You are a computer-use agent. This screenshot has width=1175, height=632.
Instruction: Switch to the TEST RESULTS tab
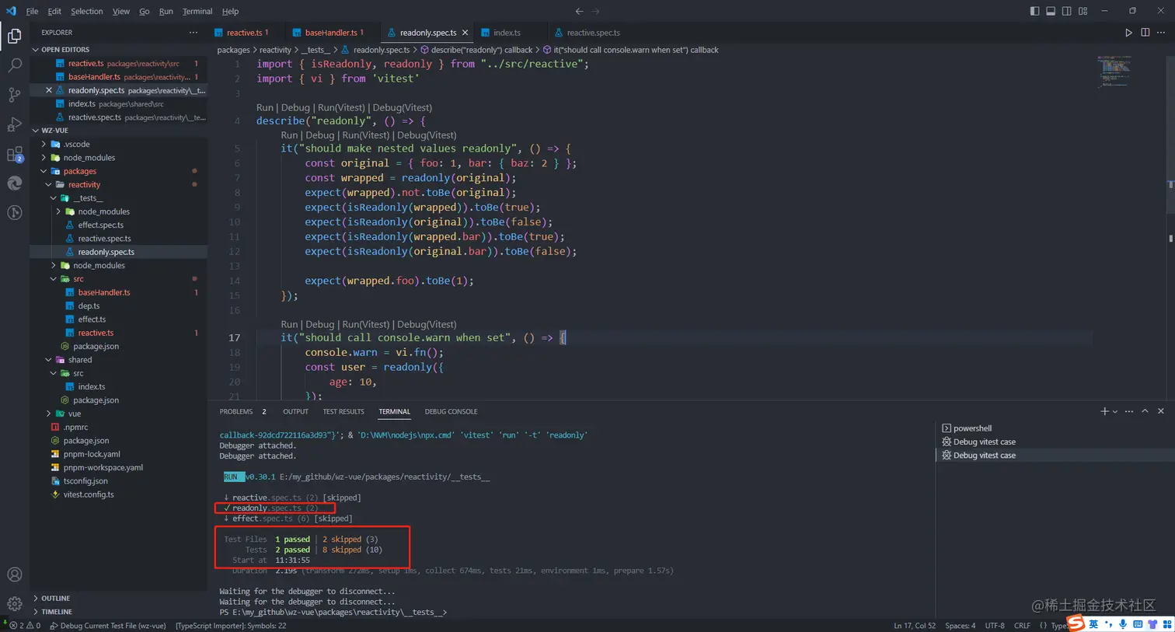(x=343, y=411)
